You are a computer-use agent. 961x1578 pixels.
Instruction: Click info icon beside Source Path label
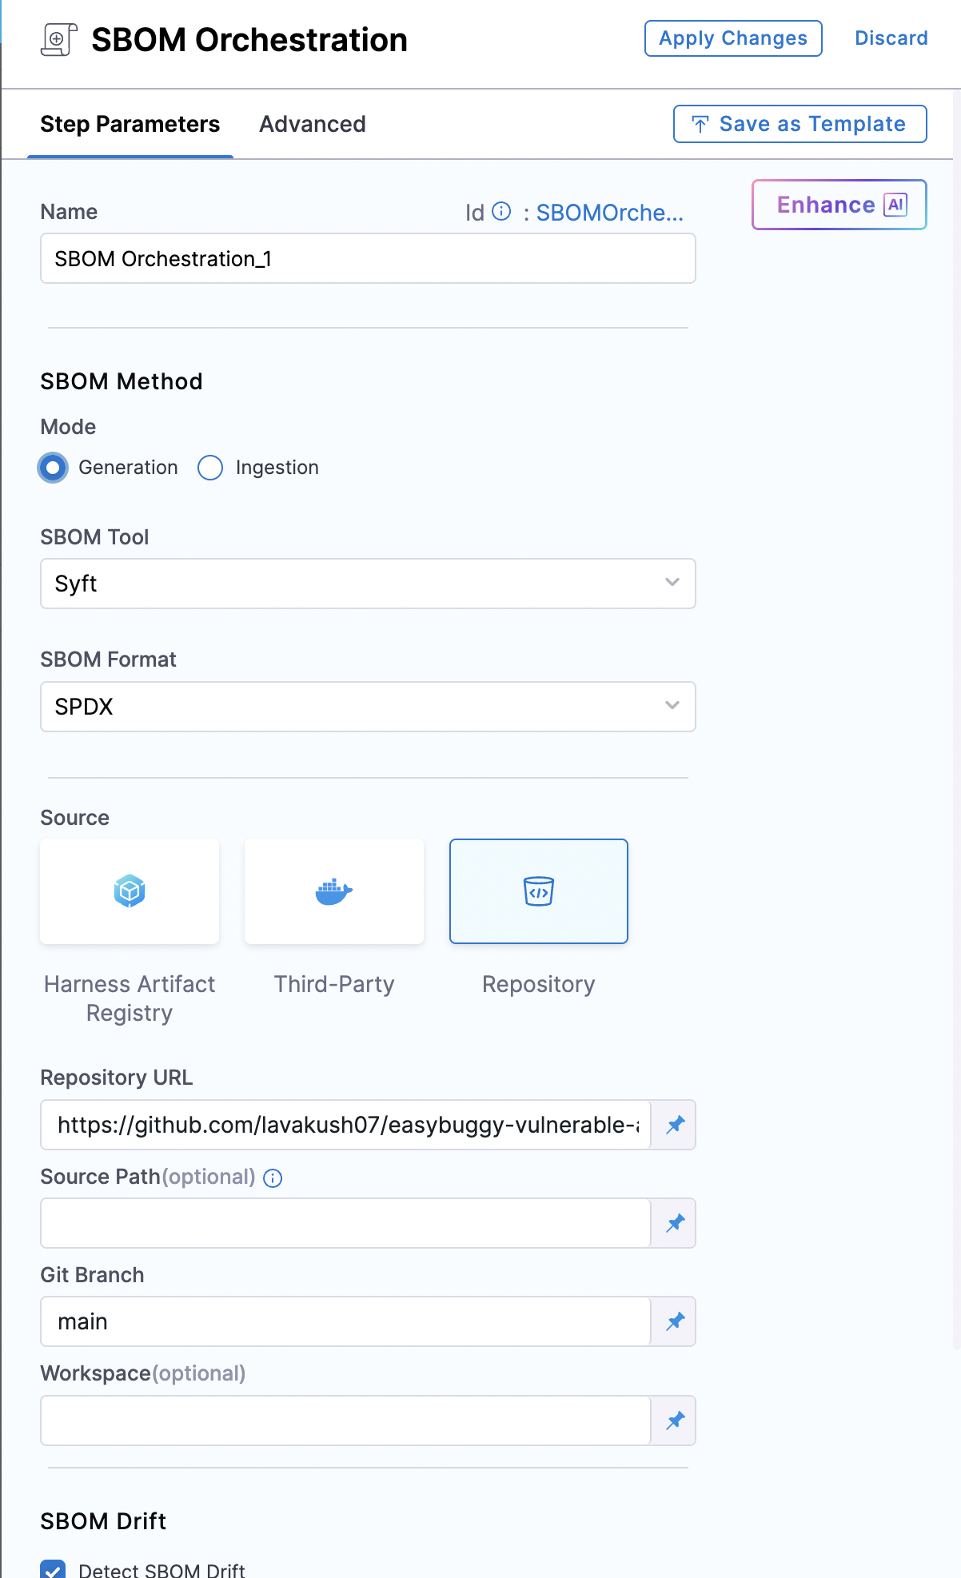point(273,1178)
